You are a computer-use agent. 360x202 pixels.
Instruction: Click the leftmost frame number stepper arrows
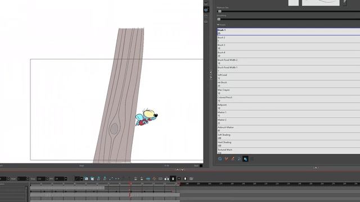[x=8, y=178]
